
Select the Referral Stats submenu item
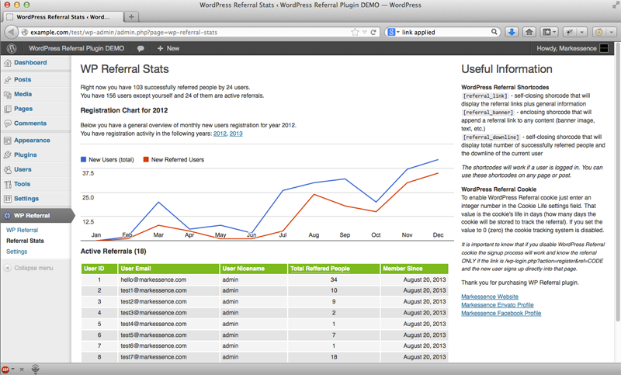[x=25, y=241]
